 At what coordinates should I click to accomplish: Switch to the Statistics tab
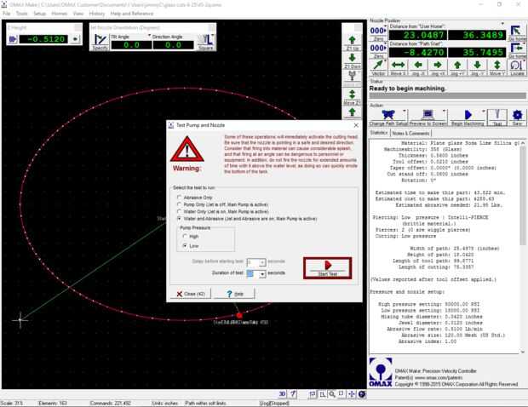coord(379,133)
